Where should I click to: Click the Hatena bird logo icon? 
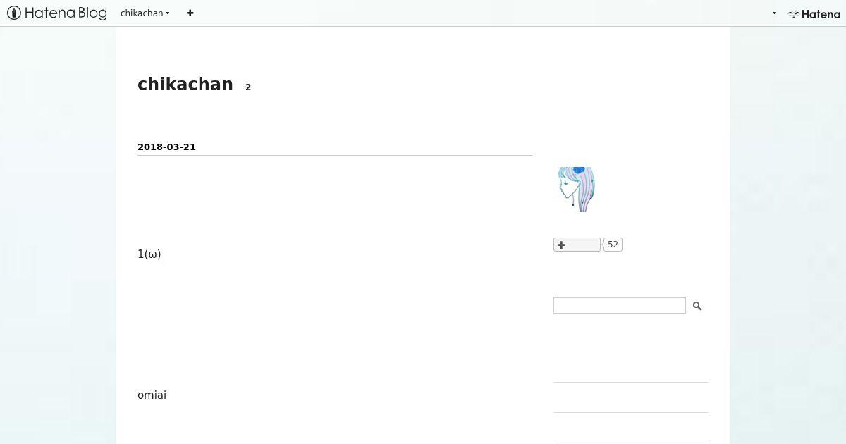(x=793, y=13)
